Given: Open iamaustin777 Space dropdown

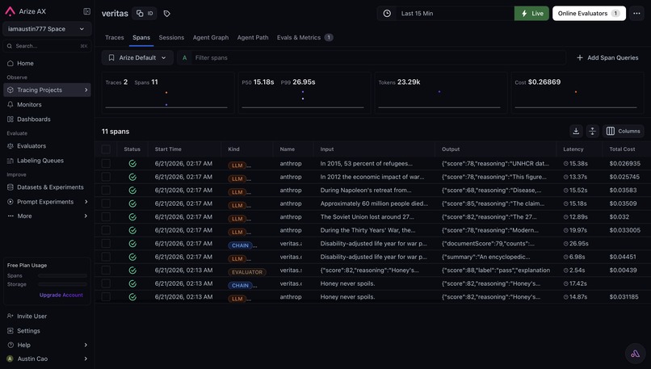Looking at the screenshot, I should 47,29.
